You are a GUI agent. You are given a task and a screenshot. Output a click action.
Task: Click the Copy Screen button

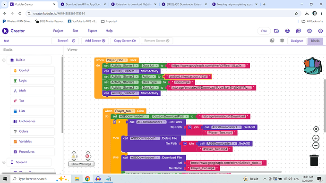point(125,41)
